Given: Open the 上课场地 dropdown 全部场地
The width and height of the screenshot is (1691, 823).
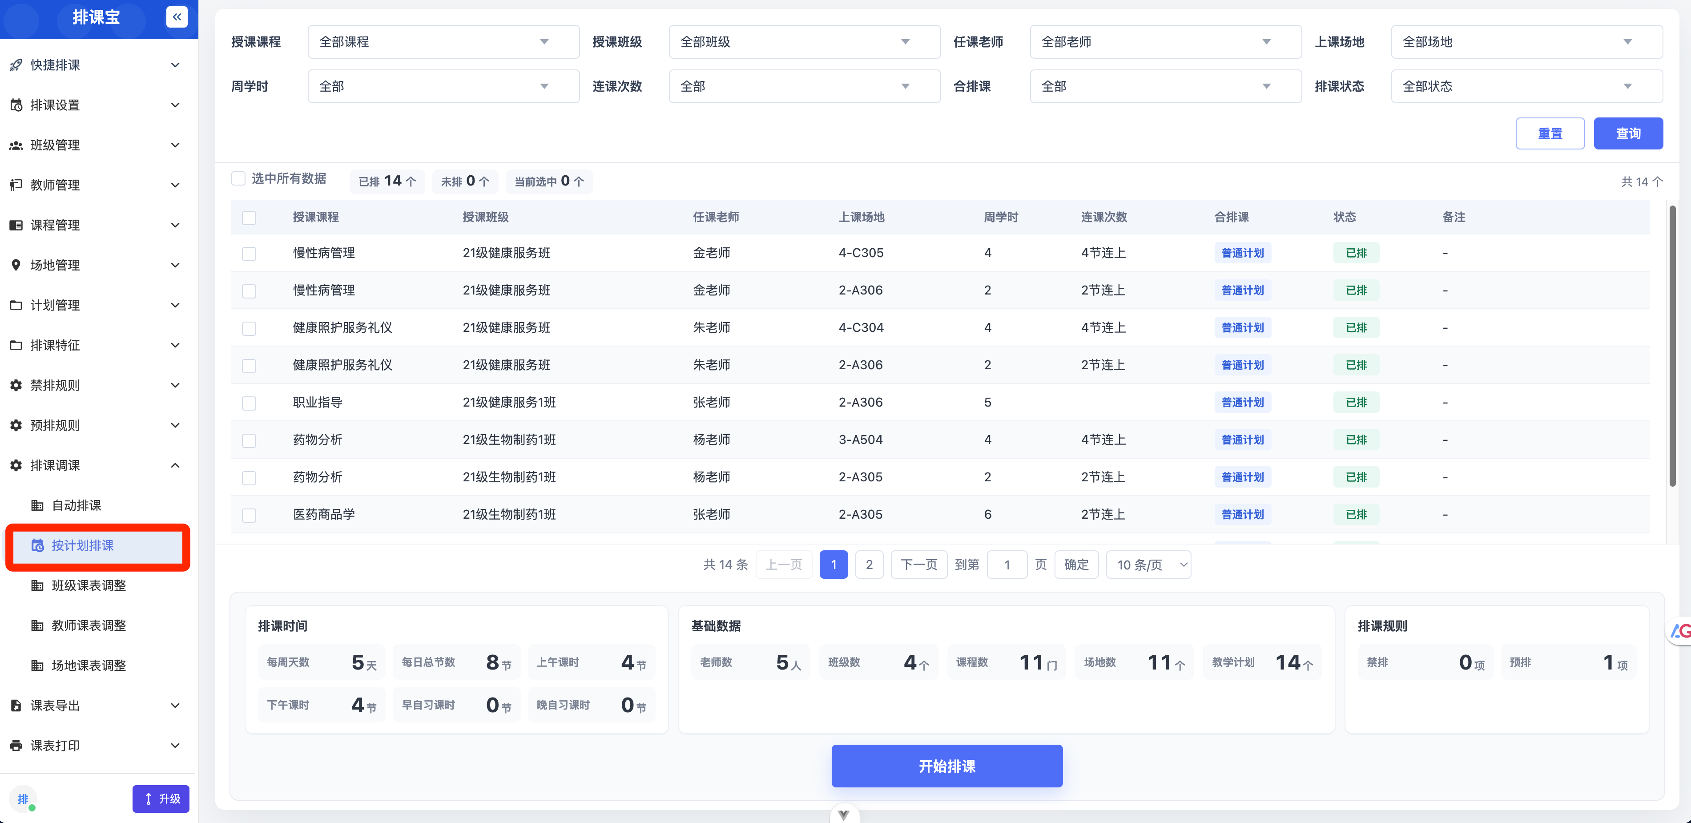Looking at the screenshot, I should click(1526, 42).
